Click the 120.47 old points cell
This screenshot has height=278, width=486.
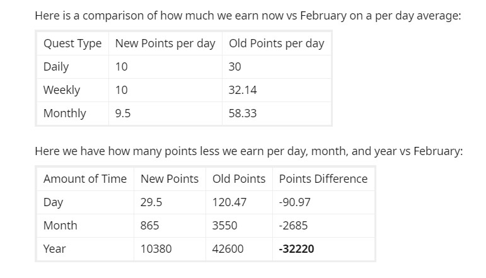click(x=229, y=202)
